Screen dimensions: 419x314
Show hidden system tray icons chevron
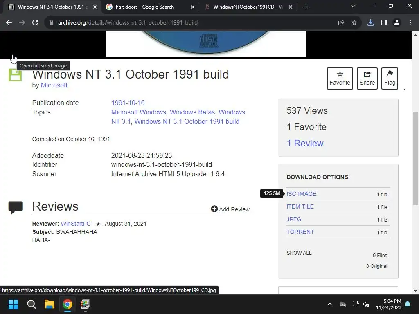[x=330, y=304]
